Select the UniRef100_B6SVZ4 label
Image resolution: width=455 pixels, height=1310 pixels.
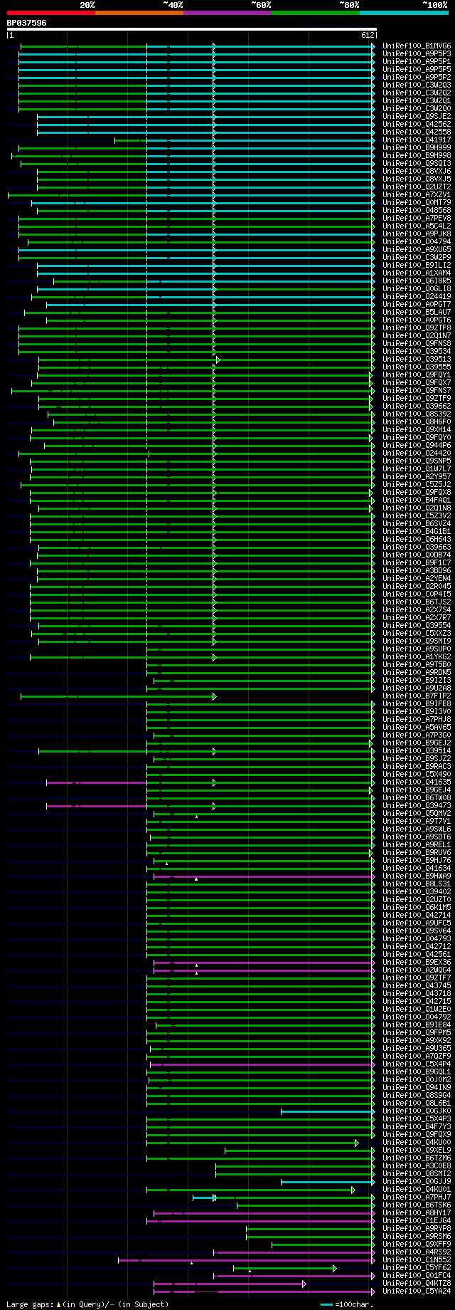(x=417, y=523)
